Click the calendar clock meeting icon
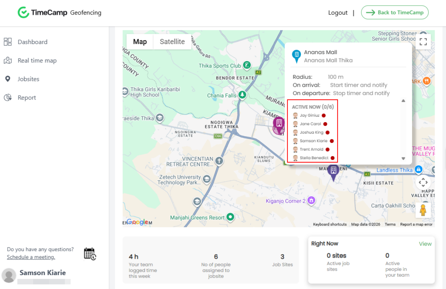The height and width of the screenshot is (289, 446). [x=90, y=254]
